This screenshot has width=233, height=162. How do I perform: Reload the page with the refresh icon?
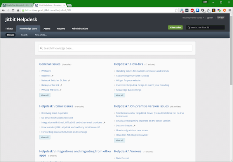click(13, 10)
